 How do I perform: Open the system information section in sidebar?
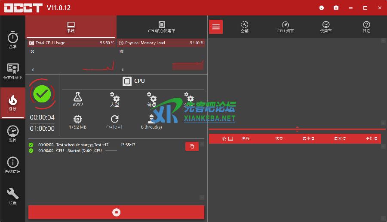[13, 165]
